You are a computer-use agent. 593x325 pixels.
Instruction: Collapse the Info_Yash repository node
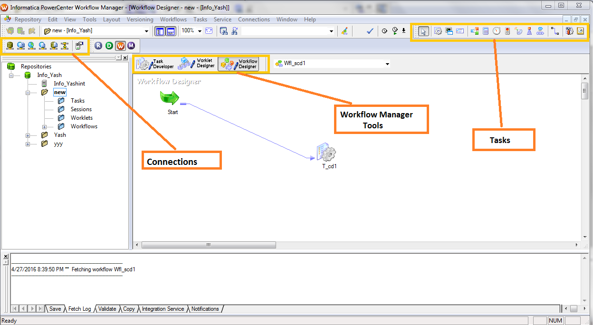[x=10, y=75]
